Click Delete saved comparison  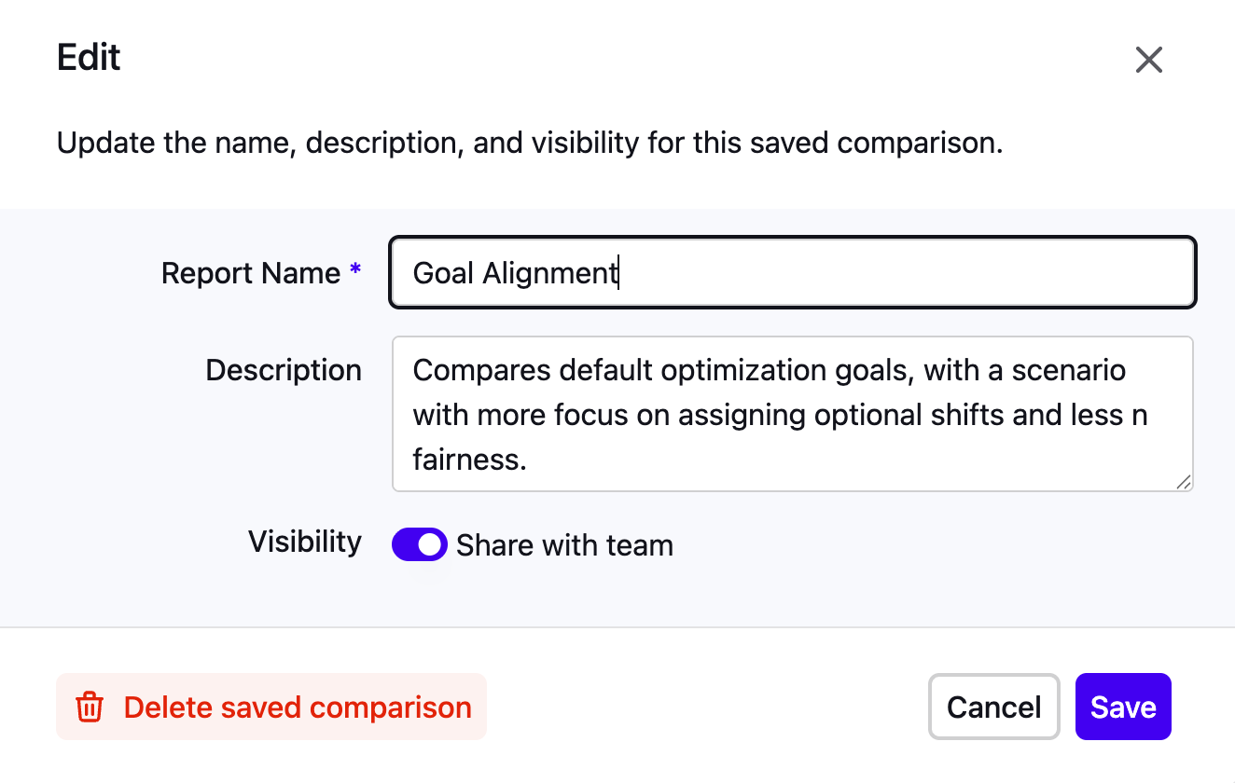[x=298, y=707]
